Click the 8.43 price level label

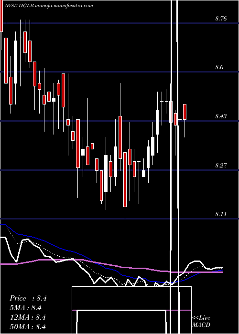click(221, 116)
